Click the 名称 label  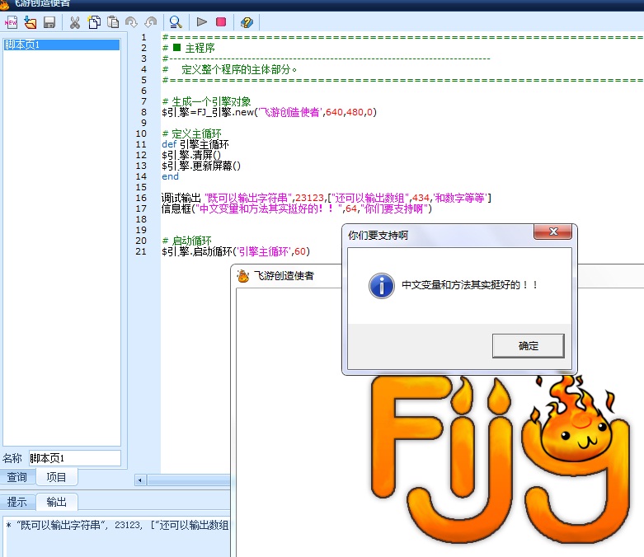(x=12, y=458)
